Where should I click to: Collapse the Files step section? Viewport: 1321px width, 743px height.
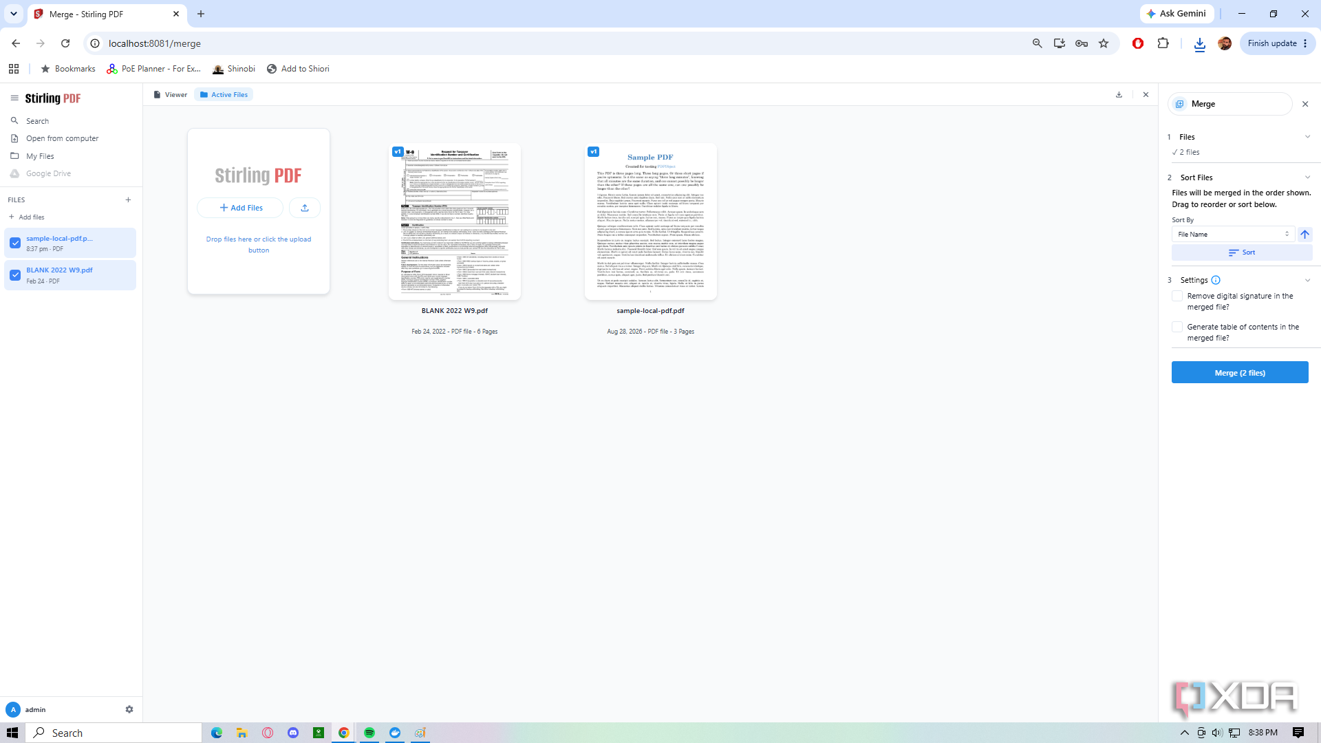click(1307, 137)
